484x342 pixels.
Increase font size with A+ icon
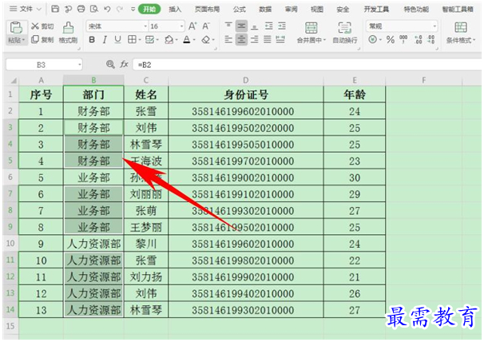tap(192, 26)
